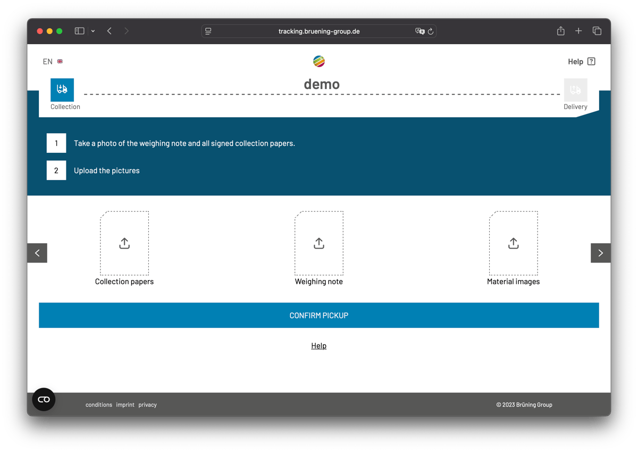Screen dimensions: 638x452
Task: Open the Share menu in Safari toolbar
Action: point(560,31)
